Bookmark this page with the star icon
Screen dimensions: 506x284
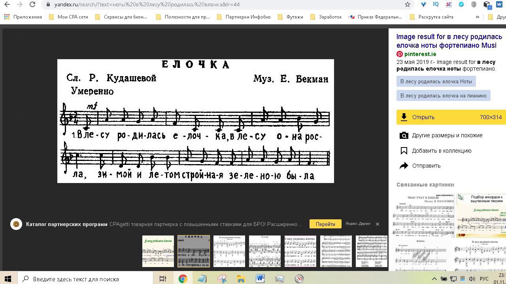(408, 4)
